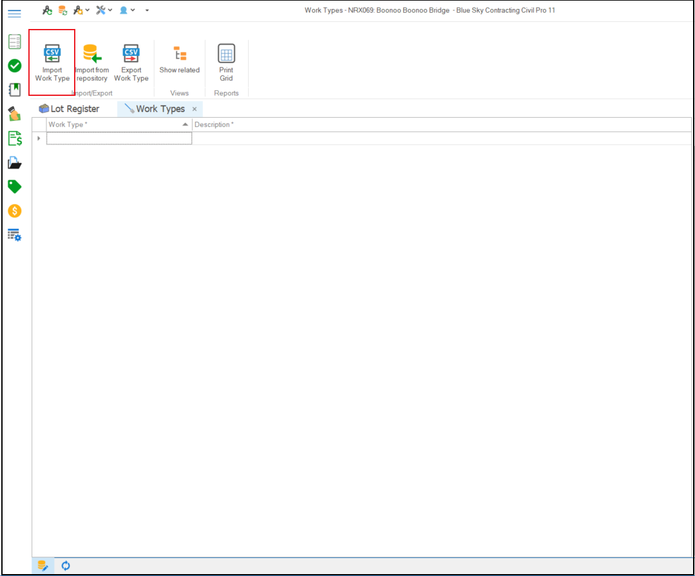Screen dimensions: 695x576
Task: Click the orange dollar coin sidebar icon
Action: coord(14,210)
